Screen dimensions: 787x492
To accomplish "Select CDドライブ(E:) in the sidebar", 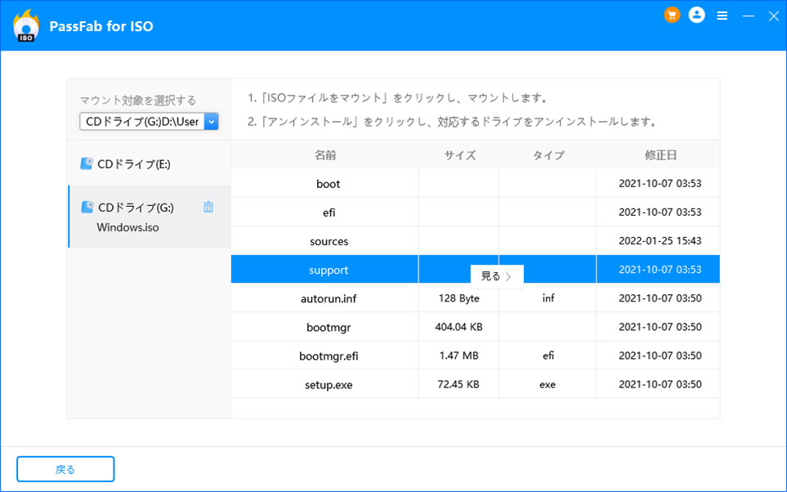I will 149,163.
